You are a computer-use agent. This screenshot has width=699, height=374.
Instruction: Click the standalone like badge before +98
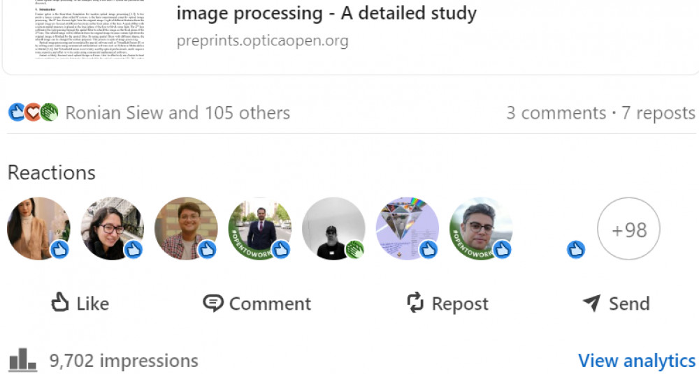(x=575, y=249)
